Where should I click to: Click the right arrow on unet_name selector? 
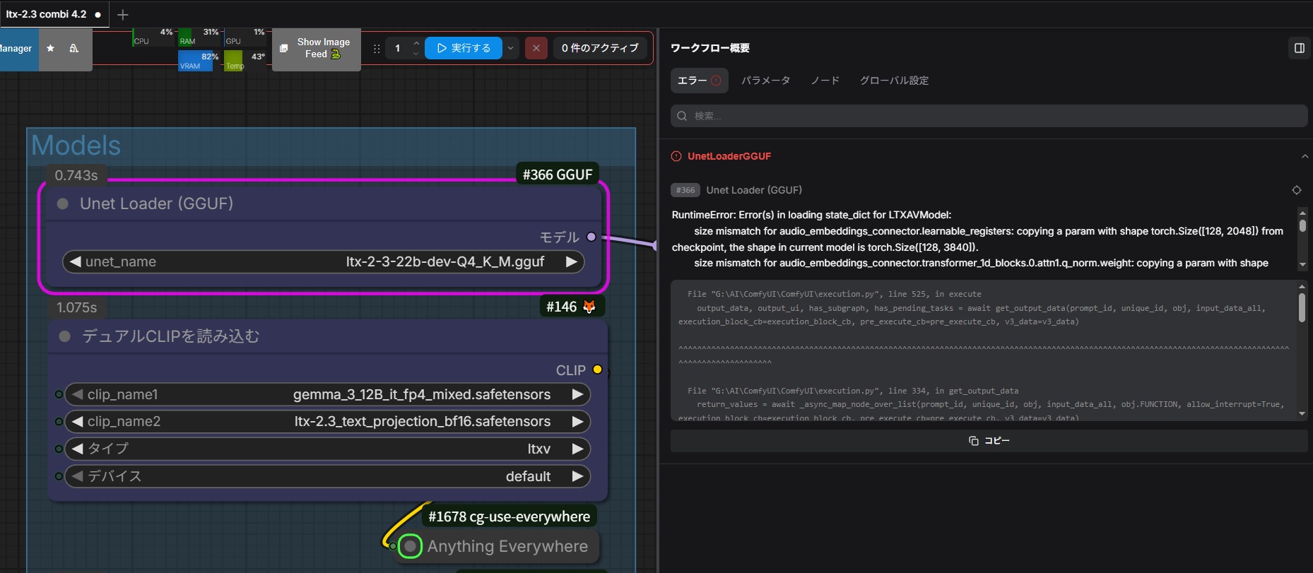pyautogui.click(x=572, y=261)
